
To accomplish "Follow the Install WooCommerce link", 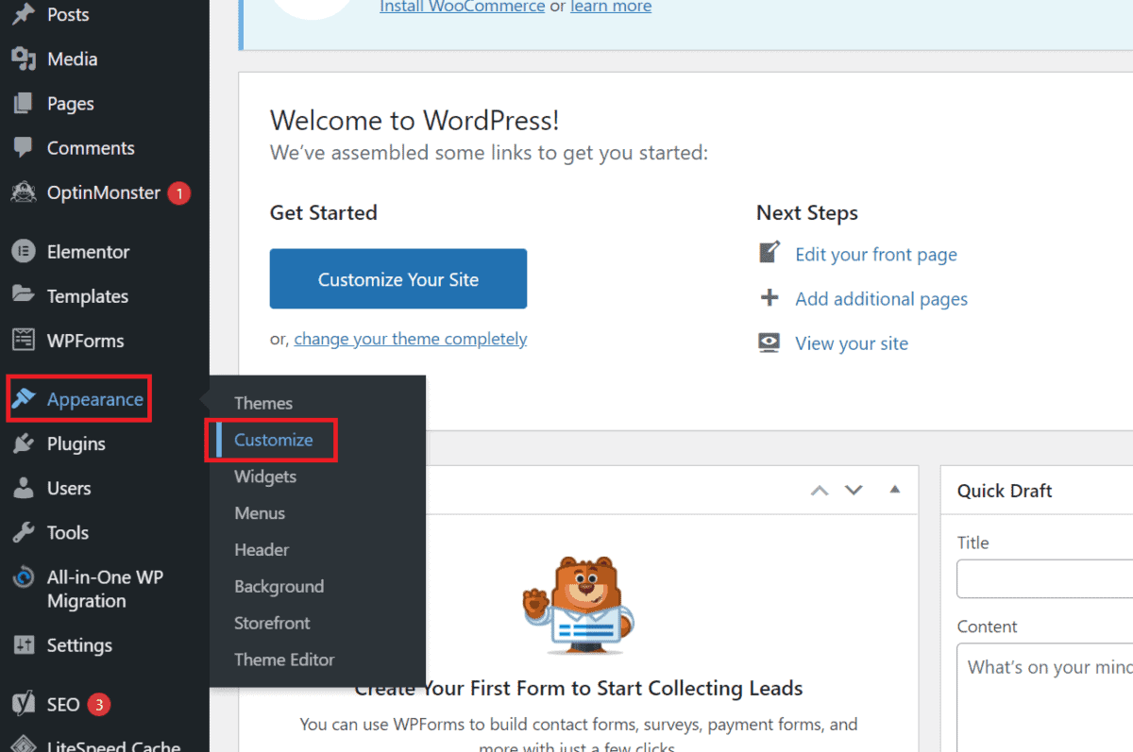I will tap(462, 7).
